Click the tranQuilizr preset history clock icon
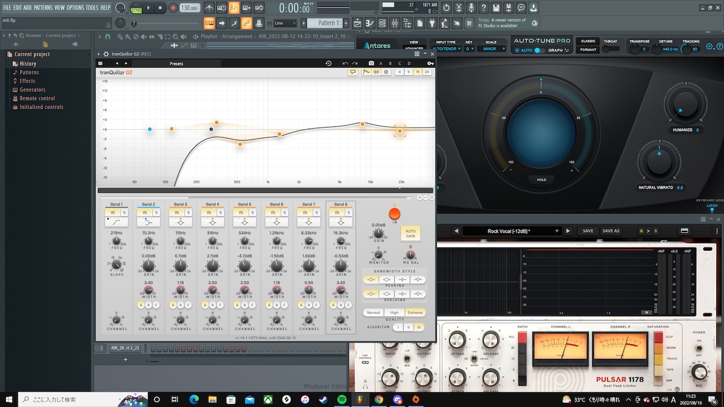 (328, 63)
